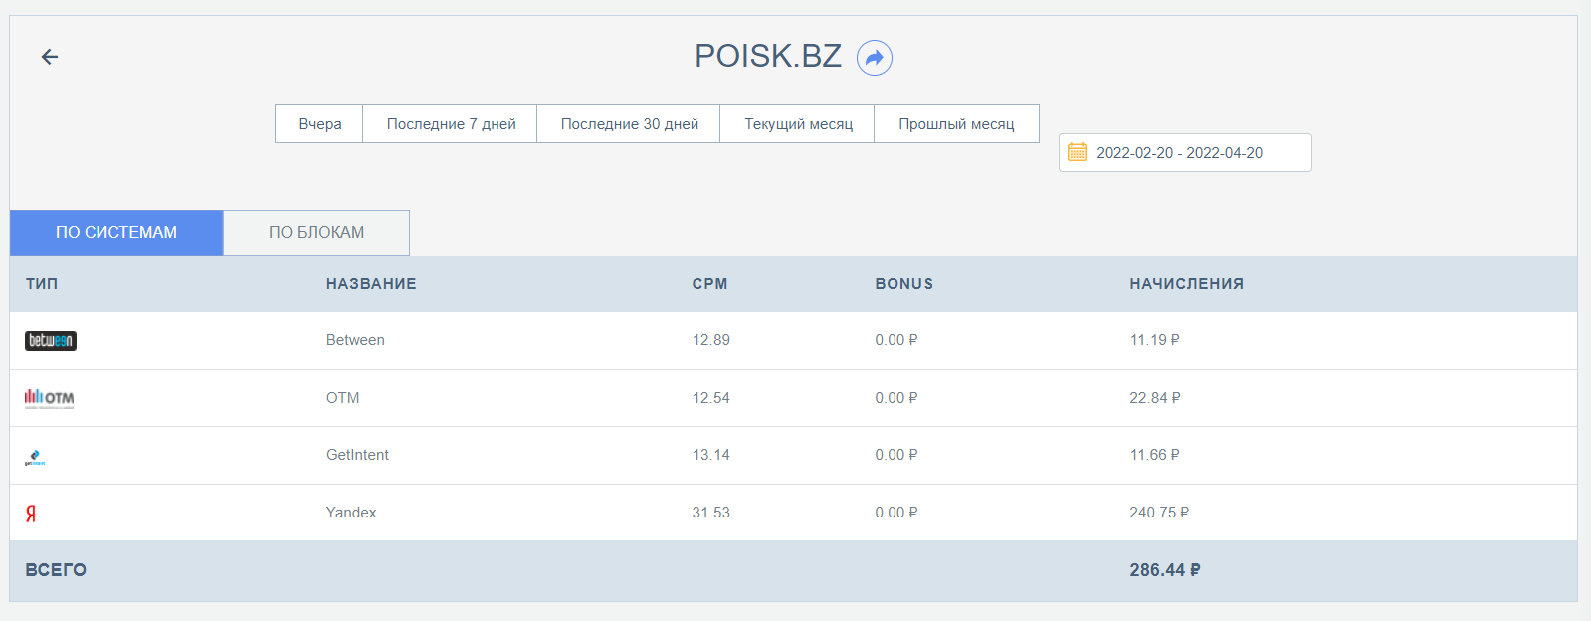Screen dimensions: 1591x621
Task: Choose Последние 7 дней period
Action: (x=451, y=124)
